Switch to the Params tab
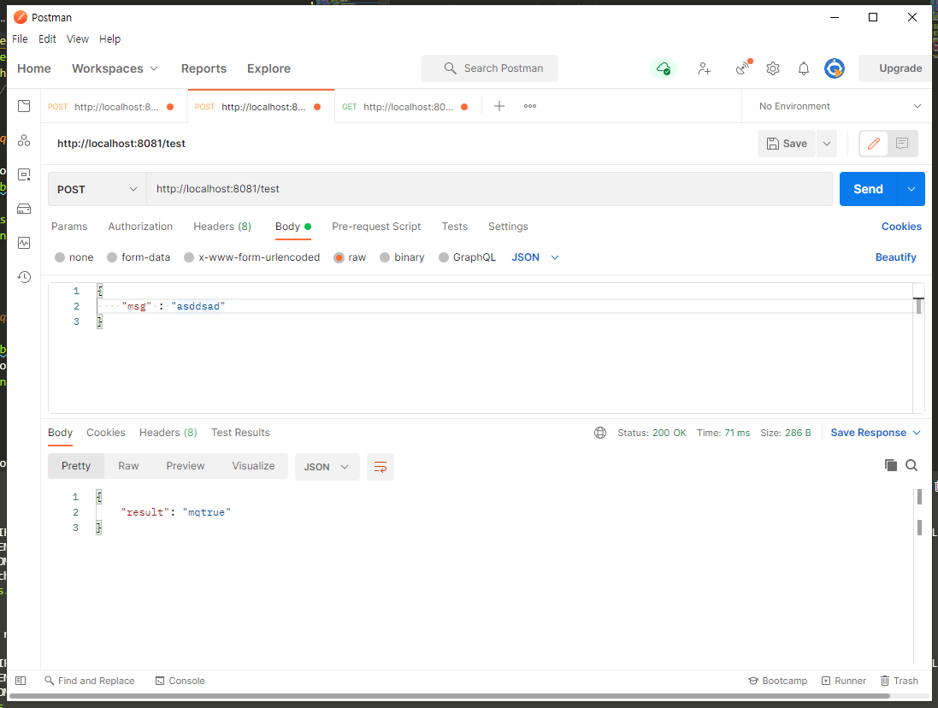Screen dimensions: 938x708 click(69, 227)
